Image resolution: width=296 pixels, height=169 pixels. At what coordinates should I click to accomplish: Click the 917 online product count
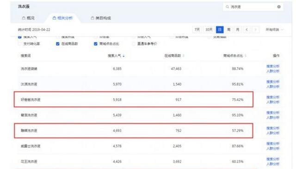click(179, 100)
